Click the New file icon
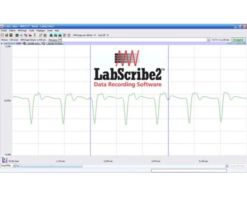Image resolution: width=247 pixels, height=197 pixels. (2, 35)
